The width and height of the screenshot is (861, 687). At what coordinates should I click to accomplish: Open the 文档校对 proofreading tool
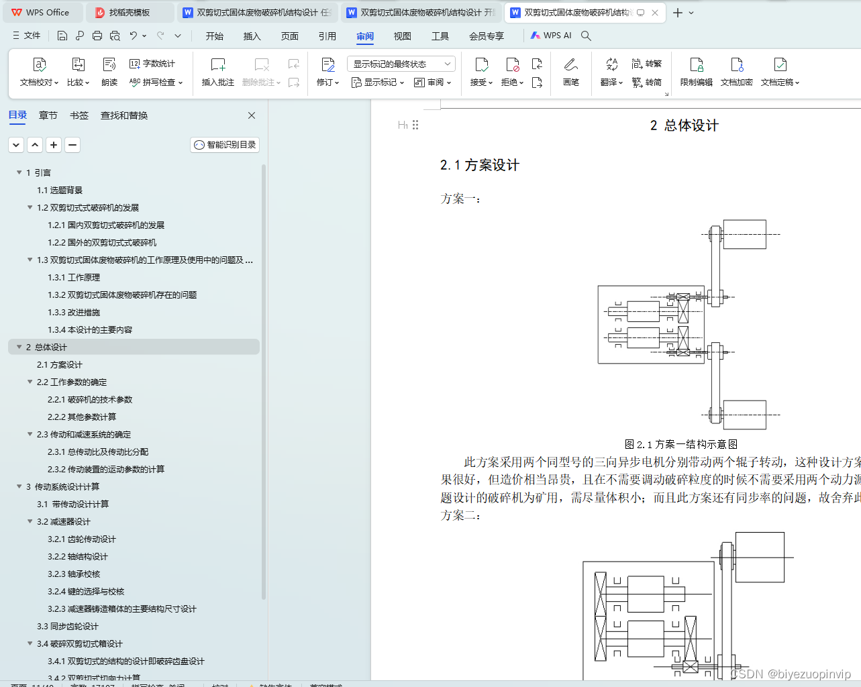click(x=39, y=72)
